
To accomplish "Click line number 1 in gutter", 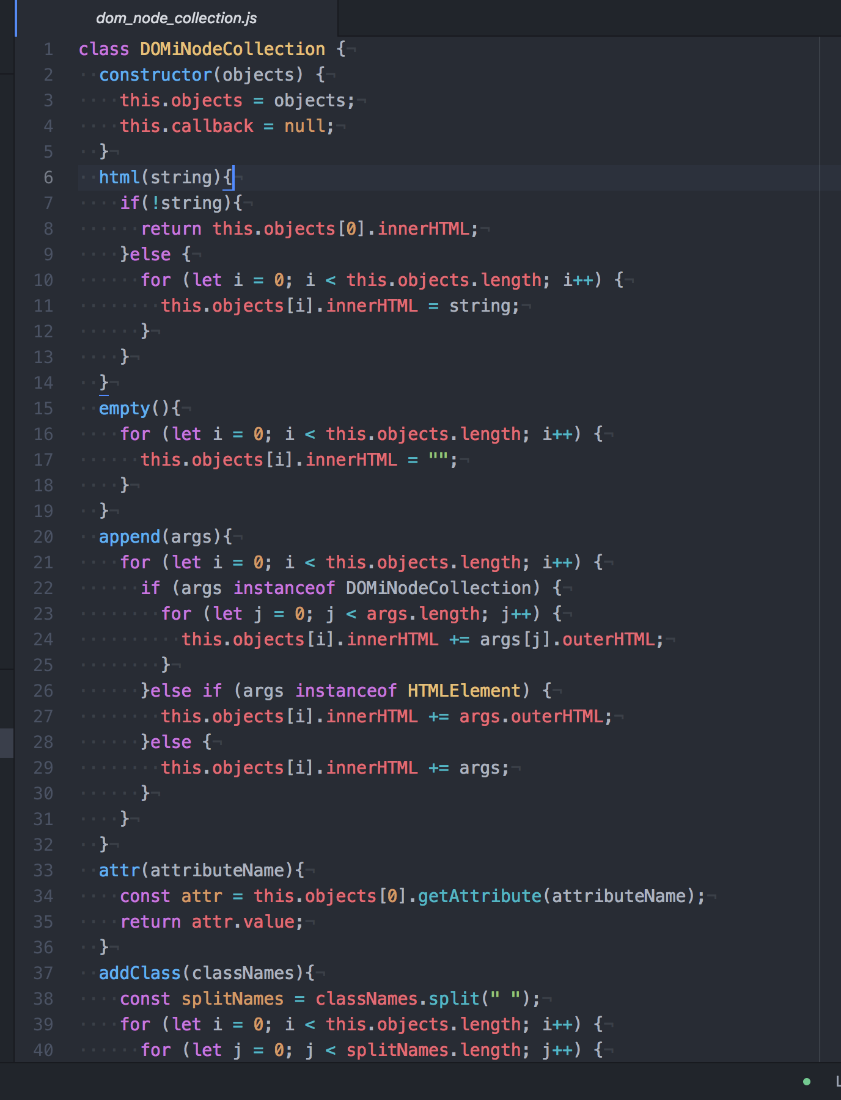I will coord(48,49).
